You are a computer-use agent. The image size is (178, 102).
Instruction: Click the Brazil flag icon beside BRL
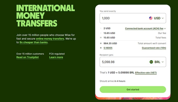151,62
